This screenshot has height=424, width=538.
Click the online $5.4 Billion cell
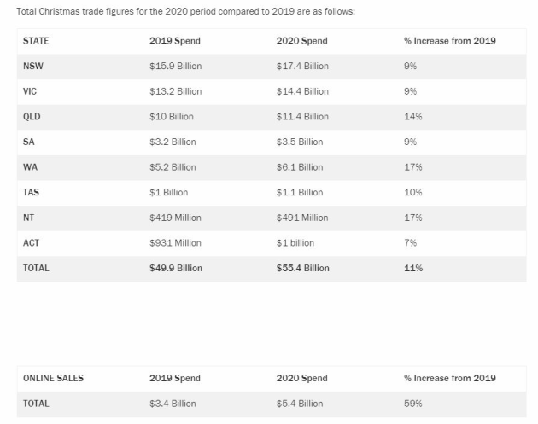click(x=300, y=404)
